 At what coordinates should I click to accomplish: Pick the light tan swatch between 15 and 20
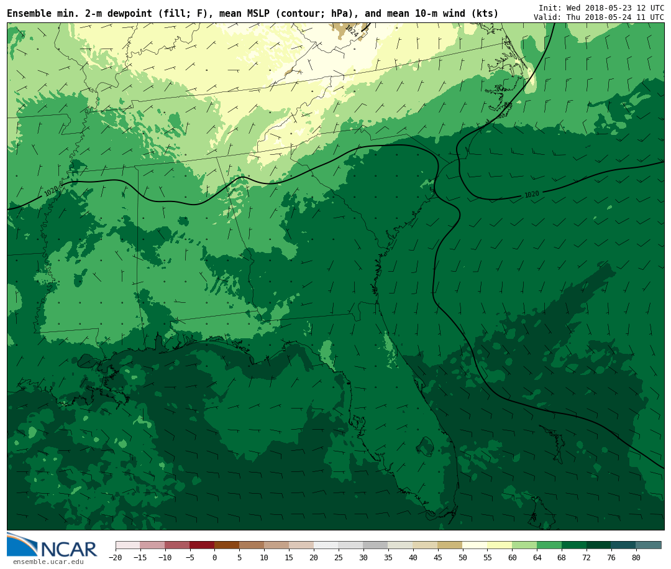click(x=302, y=545)
